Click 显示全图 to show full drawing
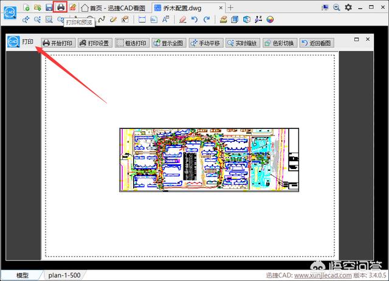389x281 pixels. (169, 43)
